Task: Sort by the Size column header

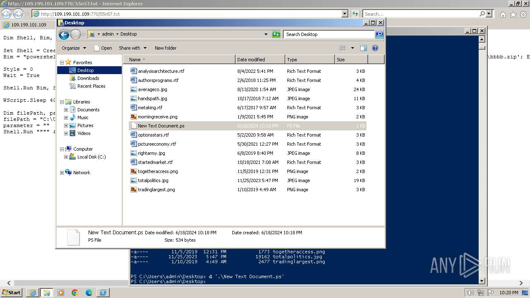Action: [351, 60]
